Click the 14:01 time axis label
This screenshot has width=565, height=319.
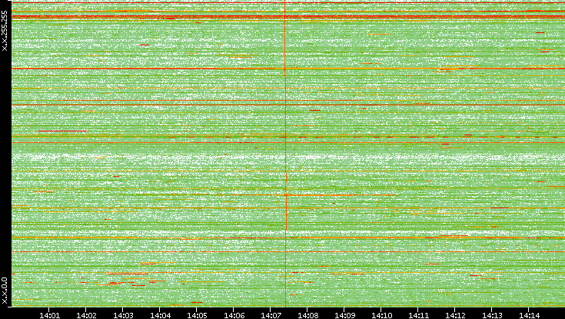coord(49,315)
